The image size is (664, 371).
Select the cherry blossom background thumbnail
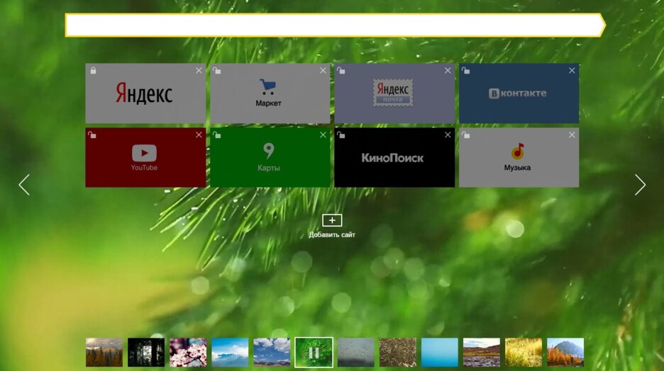click(188, 352)
